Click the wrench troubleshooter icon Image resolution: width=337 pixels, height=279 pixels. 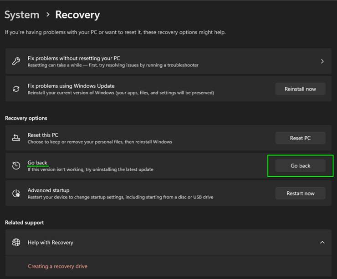tap(16, 61)
